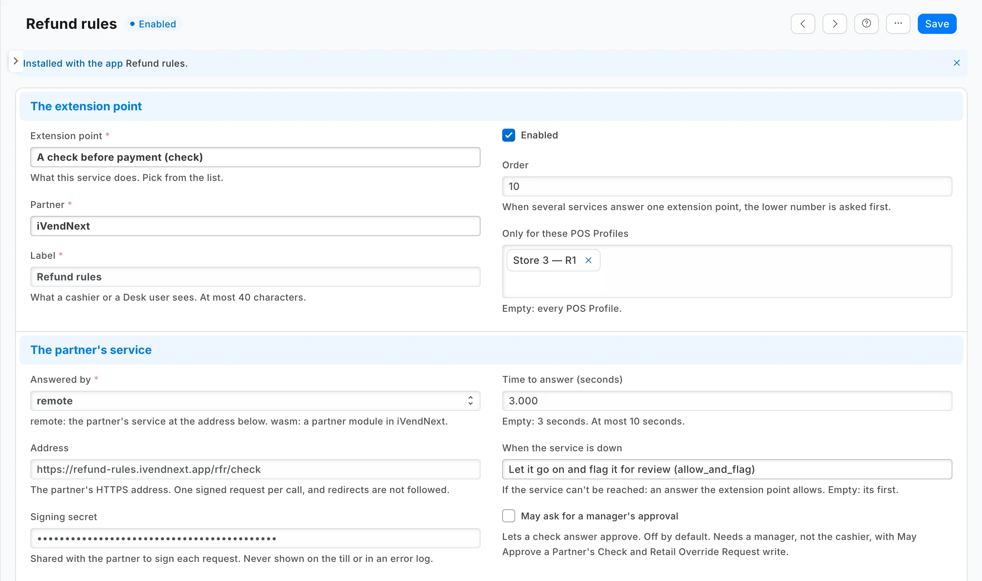Viewport: 982px width, 581px height.
Task: Edit the Label field Refund rules
Action: 255,277
